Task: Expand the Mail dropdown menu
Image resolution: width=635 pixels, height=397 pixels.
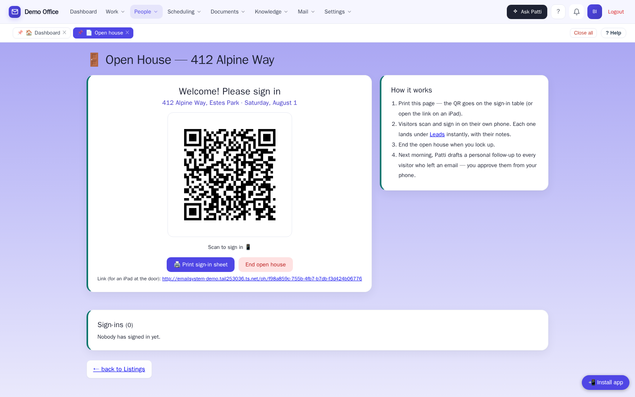Action: [x=306, y=12]
